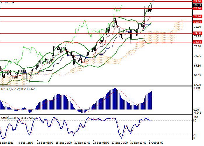
Task: Click the 3 Sep 2021 date label
Action: pyautogui.click(x=7, y=143)
